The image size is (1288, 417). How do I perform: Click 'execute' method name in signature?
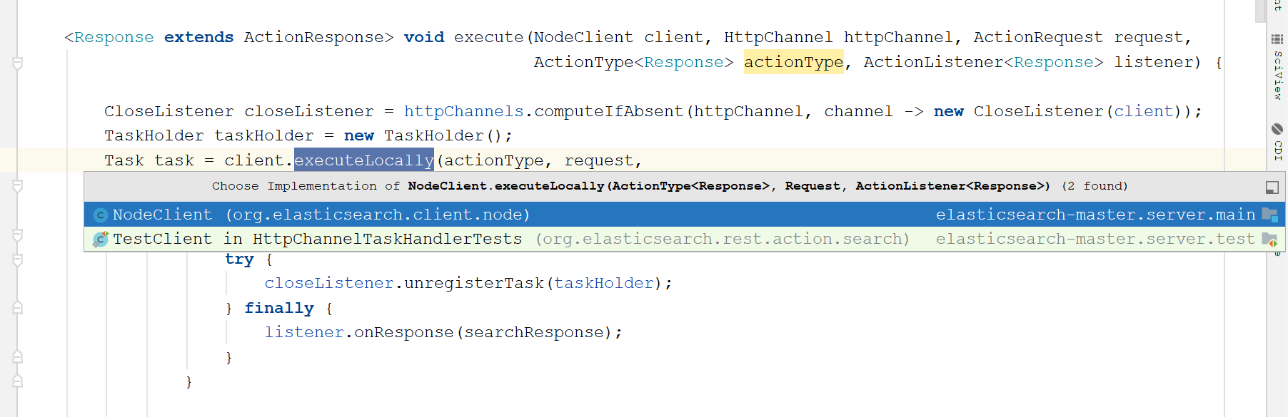[x=488, y=37]
